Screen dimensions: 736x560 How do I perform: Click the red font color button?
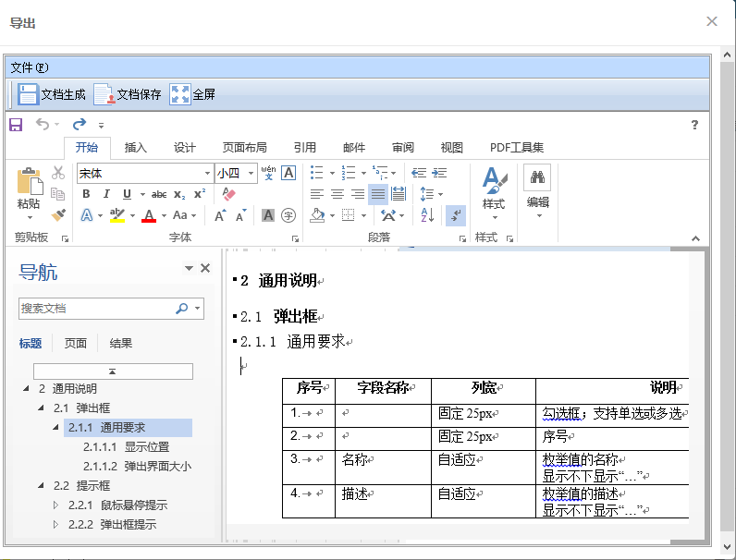point(148,215)
